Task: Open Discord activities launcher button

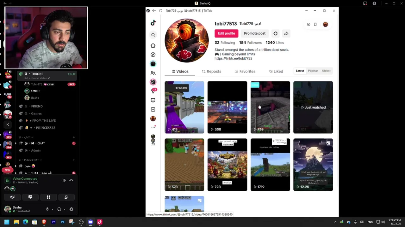Action: (x=48, y=197)
